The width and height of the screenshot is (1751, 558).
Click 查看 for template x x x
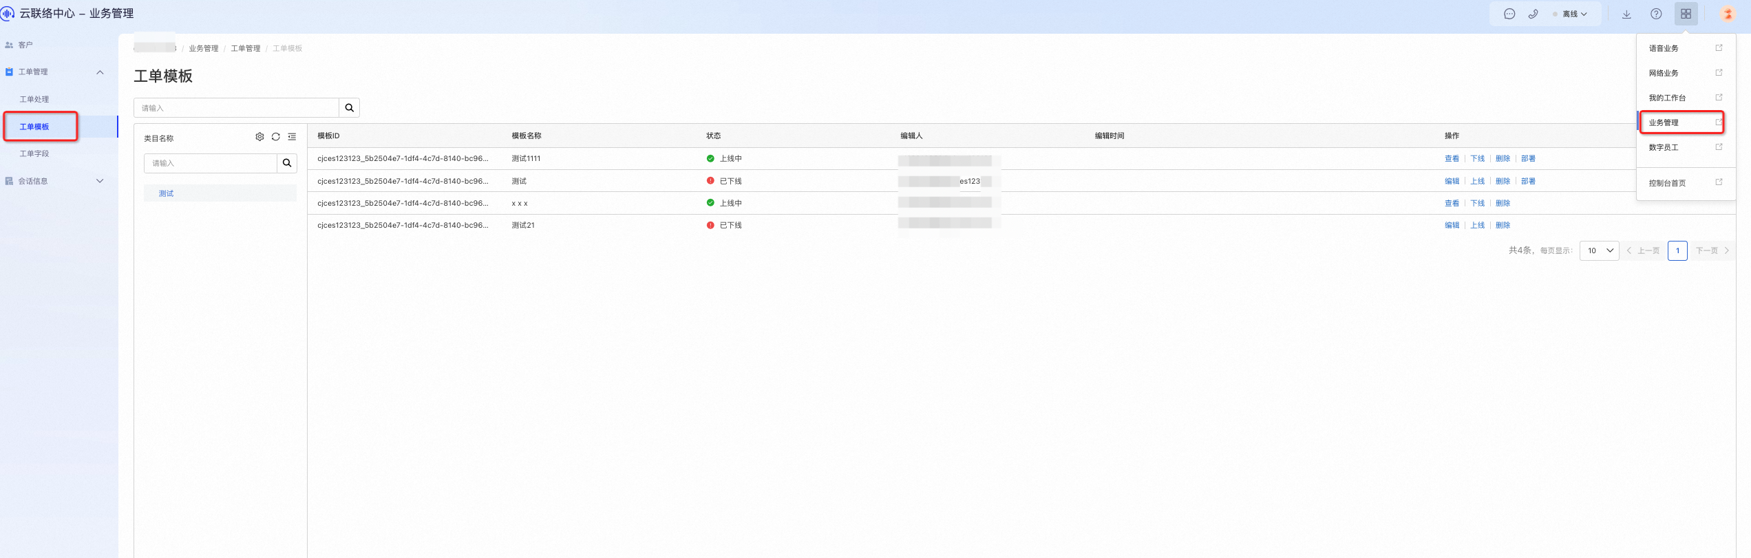click(1452, 203)
